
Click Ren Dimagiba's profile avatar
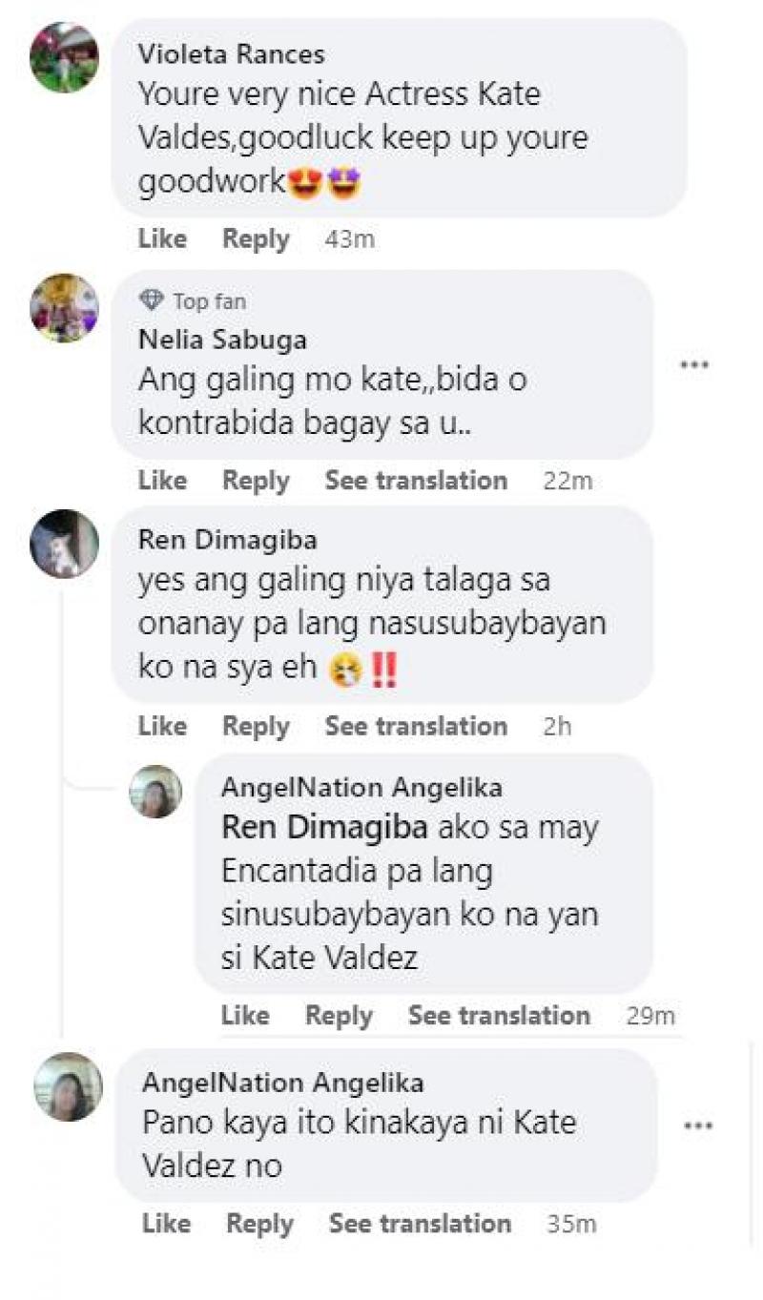pyautogui.click(x=64, y=544)
